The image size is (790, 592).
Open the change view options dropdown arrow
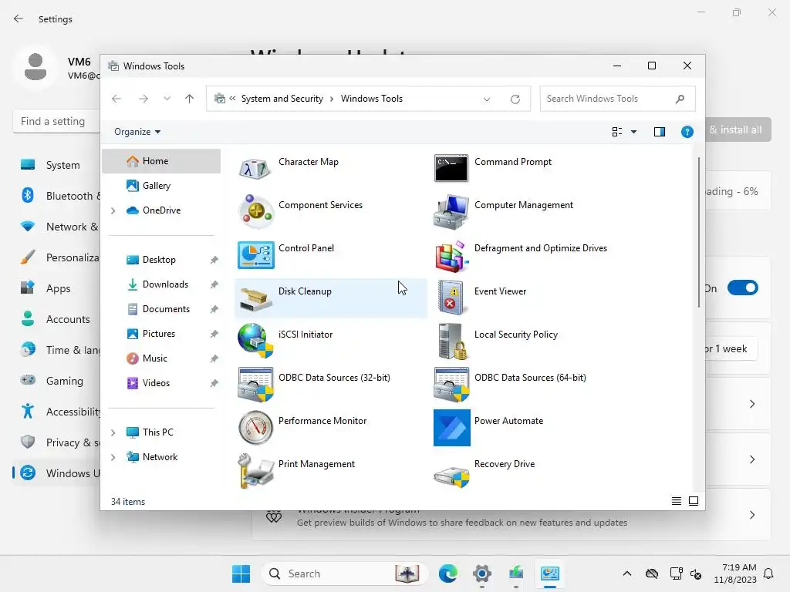(x=634, y=132)
